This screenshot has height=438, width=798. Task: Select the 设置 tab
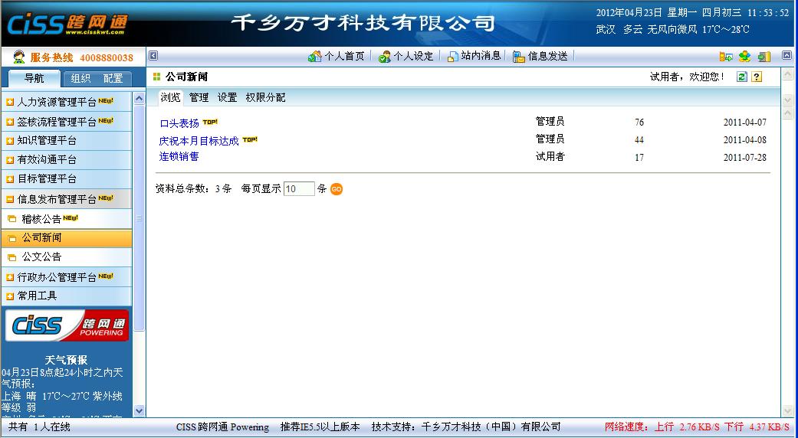(228, 97)
